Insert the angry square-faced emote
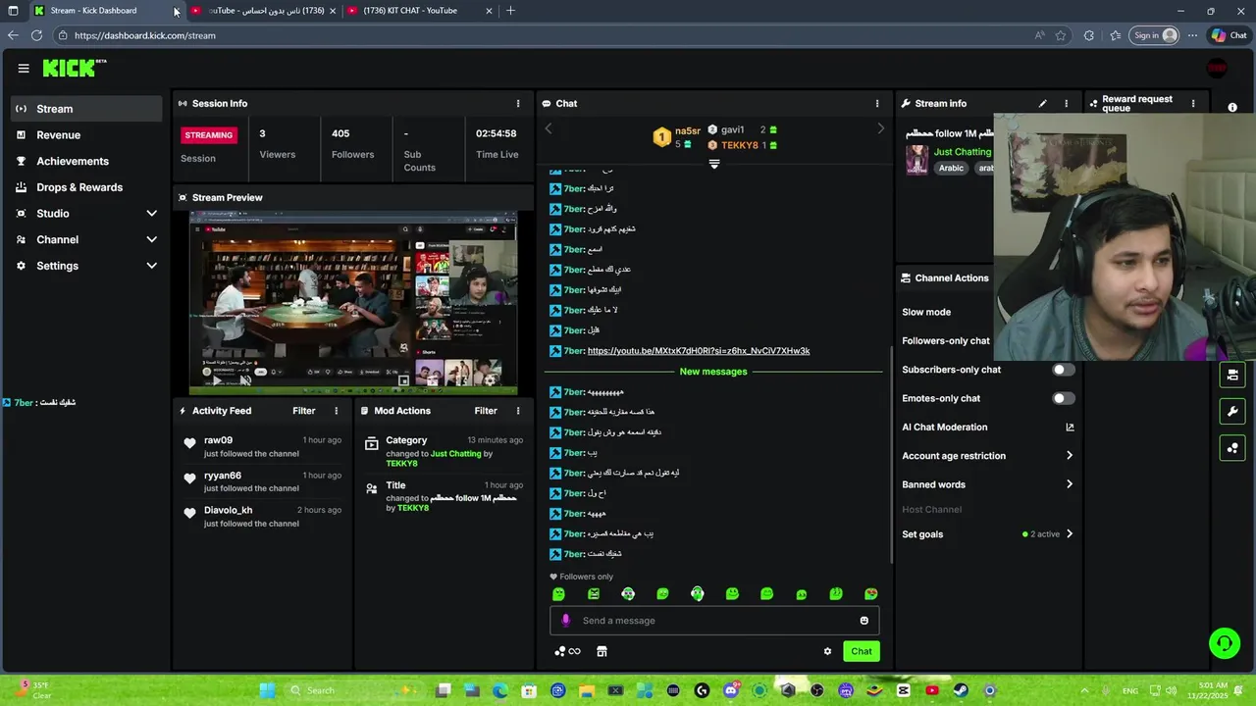 click(594, 593)
